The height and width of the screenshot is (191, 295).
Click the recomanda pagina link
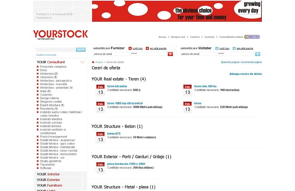point(251,62)
